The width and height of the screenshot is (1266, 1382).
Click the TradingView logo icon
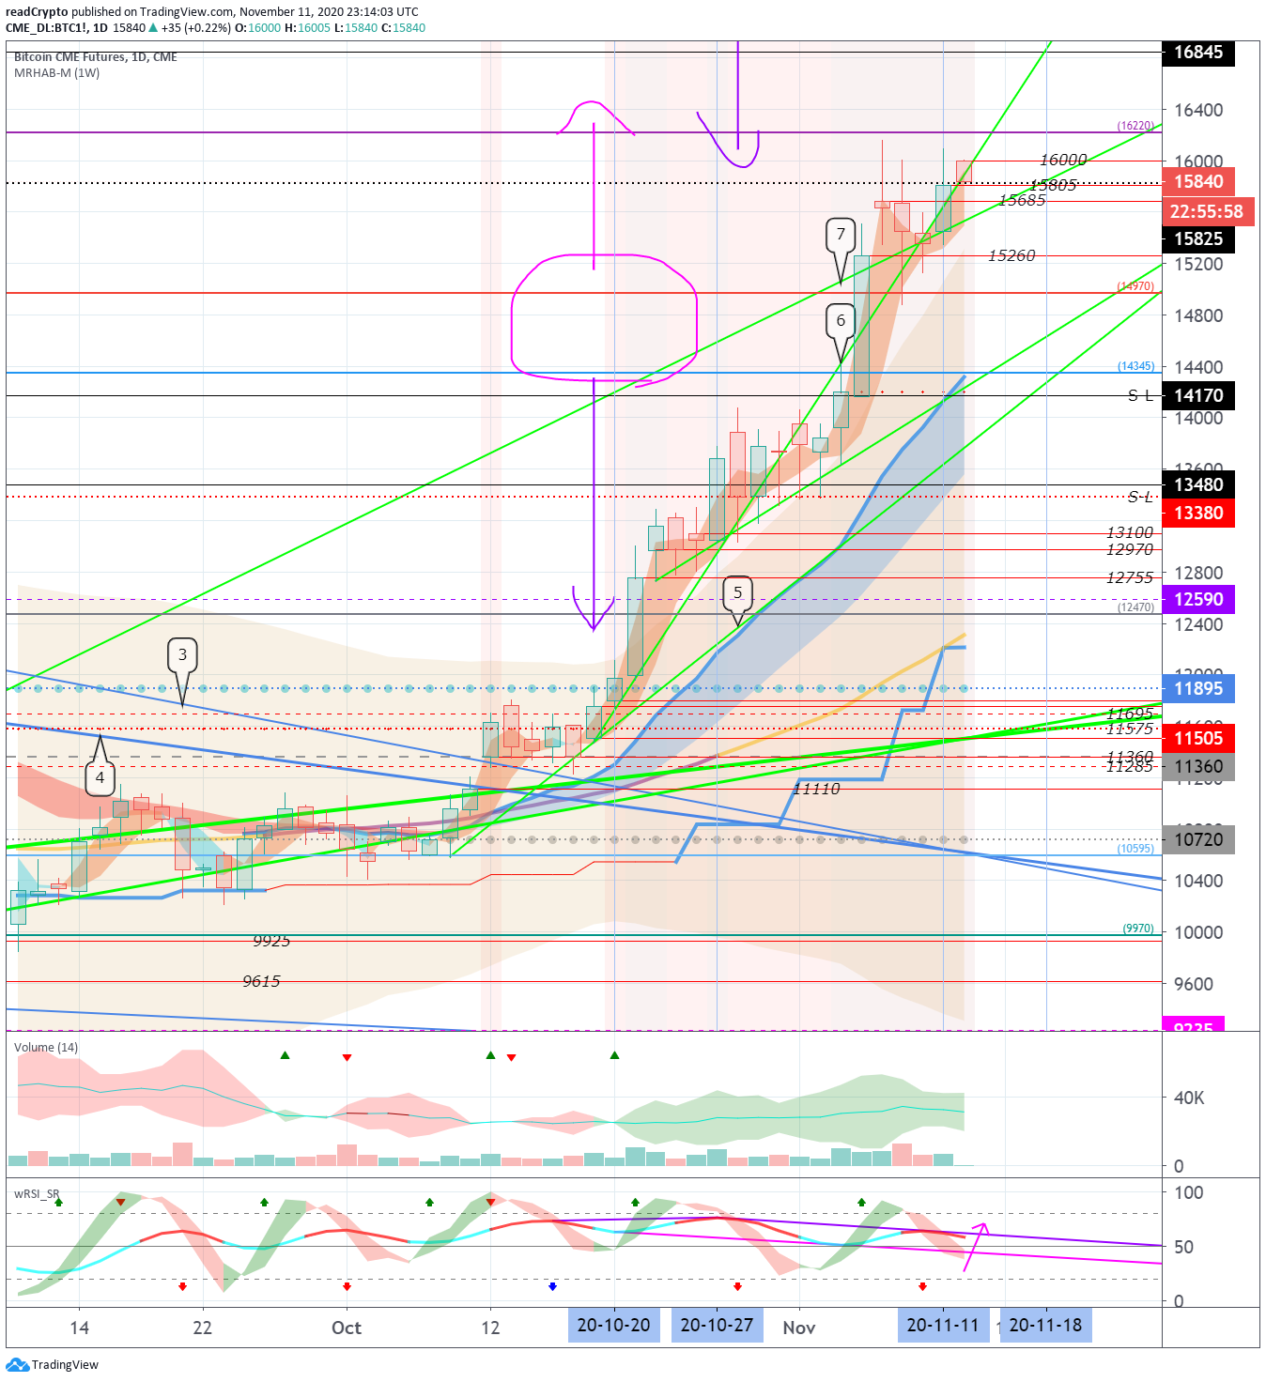(17, 1364)
